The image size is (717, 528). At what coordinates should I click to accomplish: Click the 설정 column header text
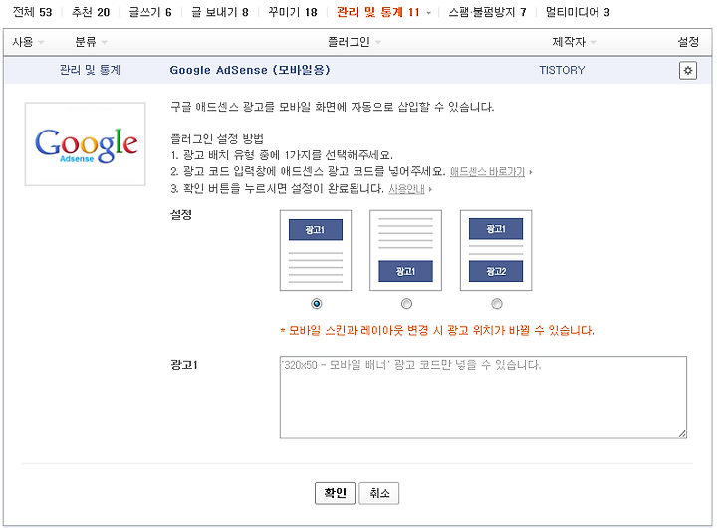(x=688, y=42)
